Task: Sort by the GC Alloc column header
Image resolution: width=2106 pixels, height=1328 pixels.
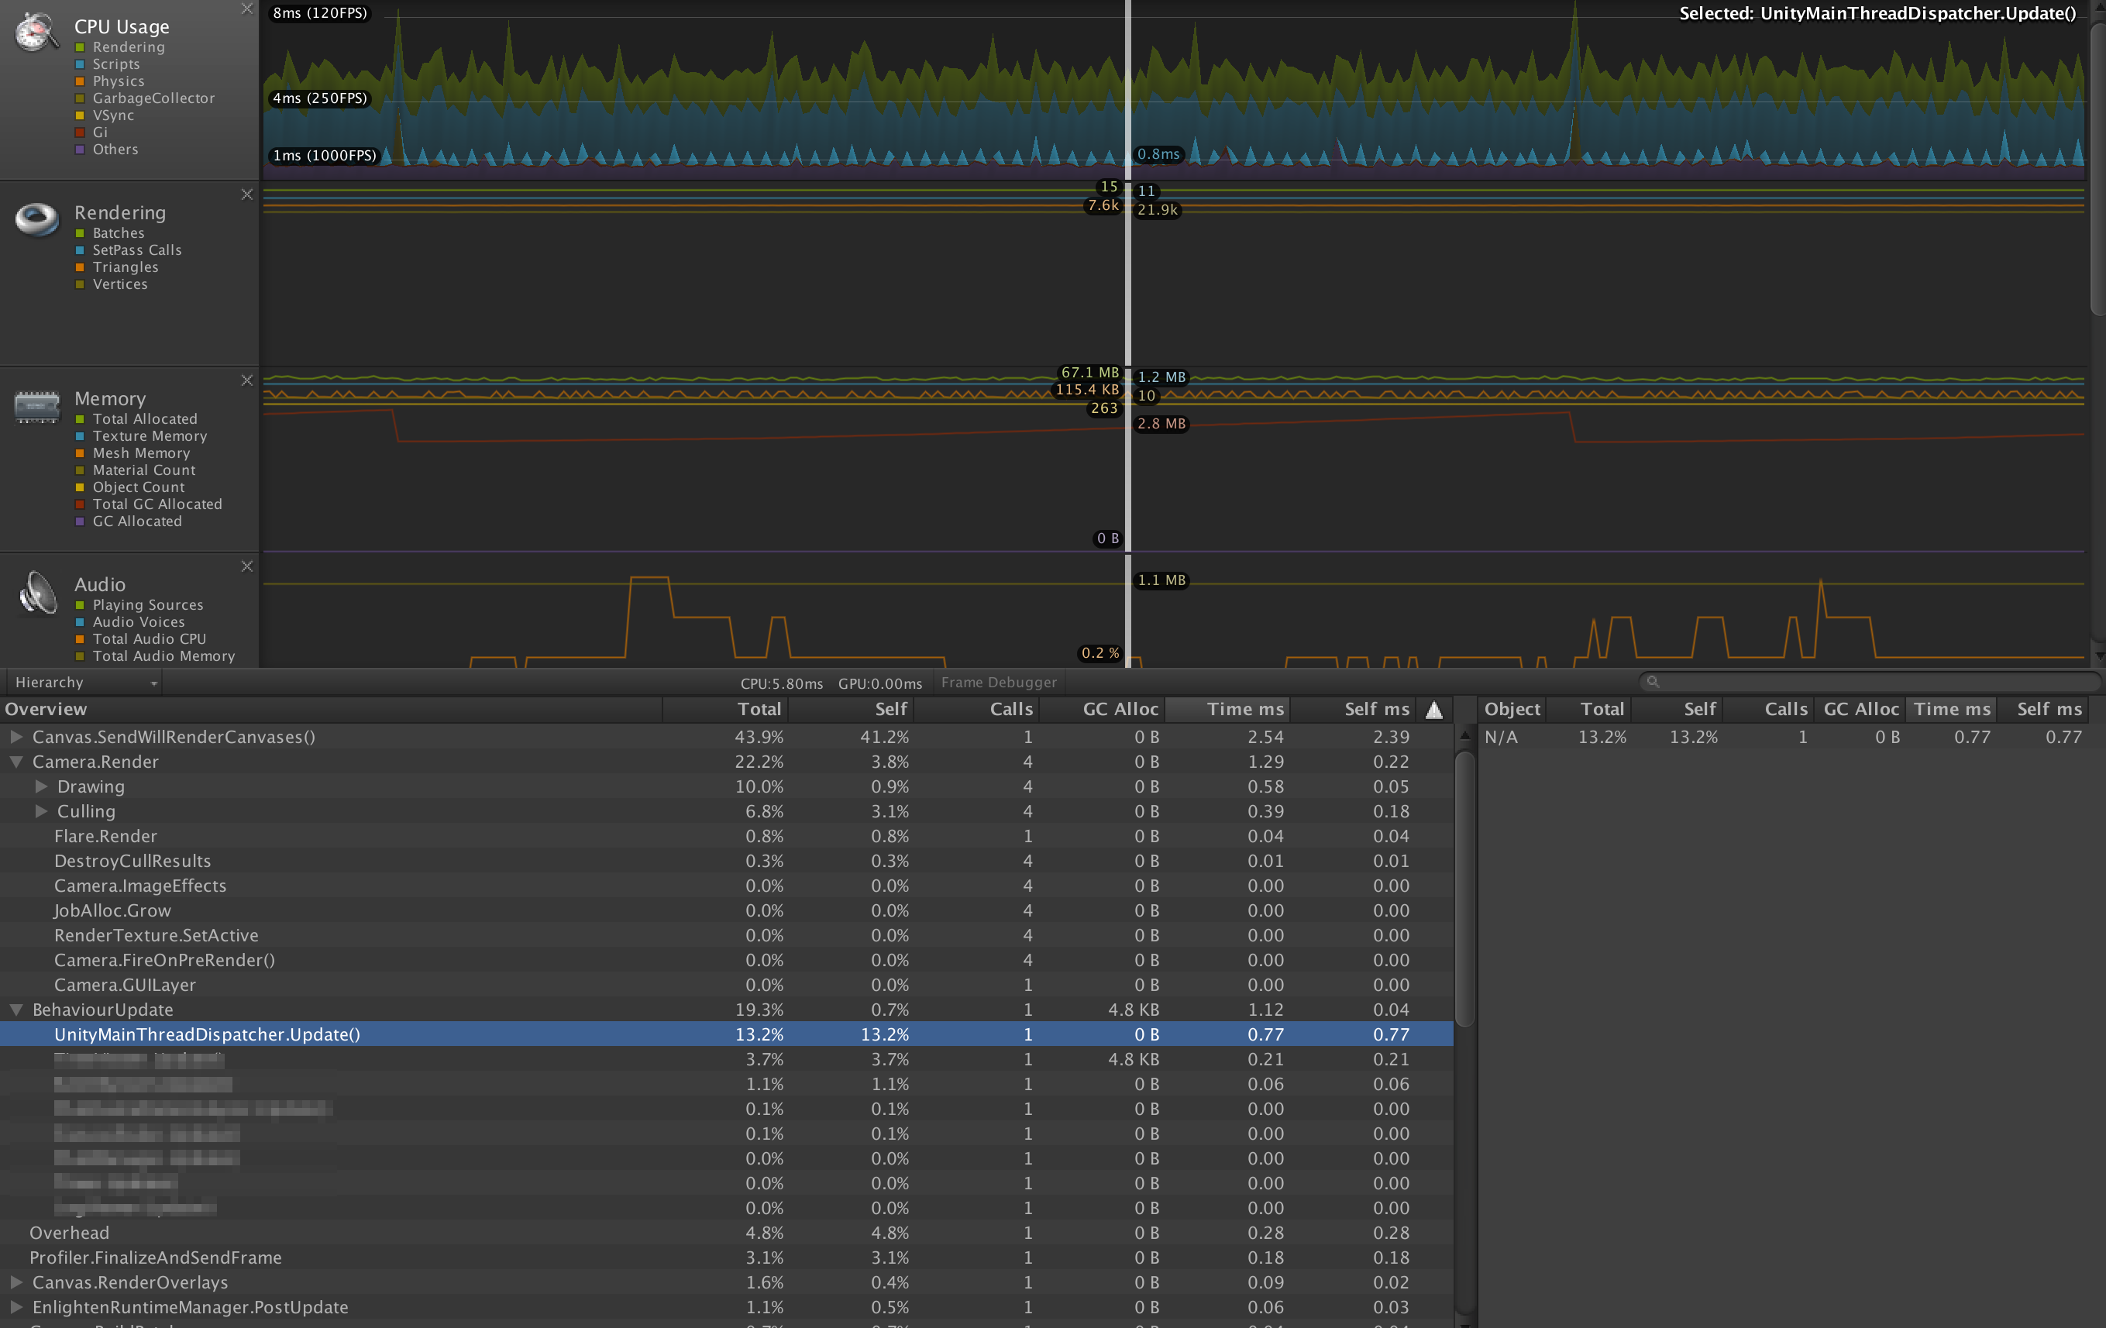Action: (1102, 710)
